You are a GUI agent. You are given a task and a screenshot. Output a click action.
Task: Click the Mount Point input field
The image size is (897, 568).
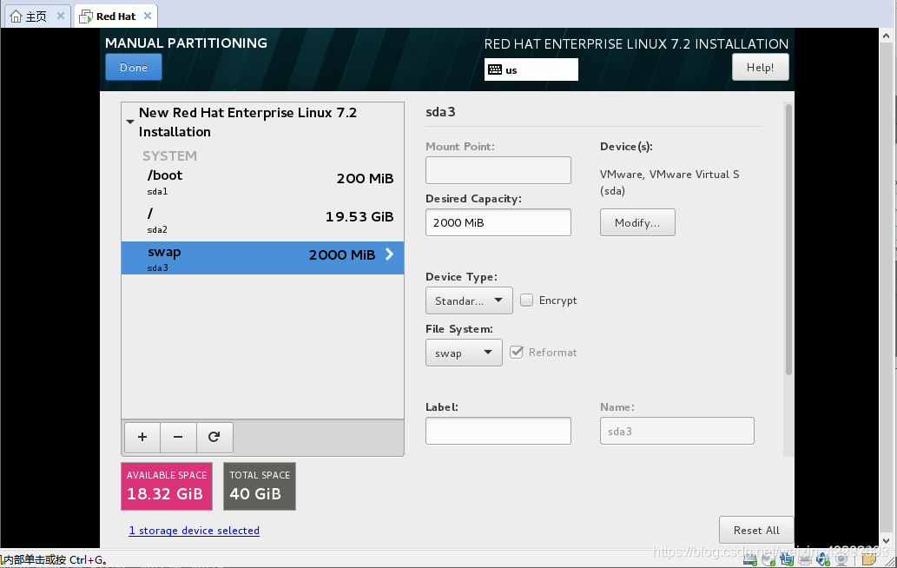pyautogui.click(x=498, y=170)
